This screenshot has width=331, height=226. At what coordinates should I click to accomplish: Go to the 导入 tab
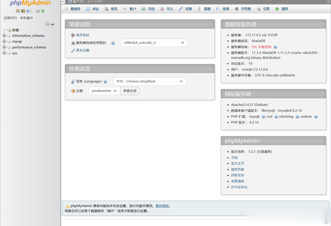pos(167,9)
